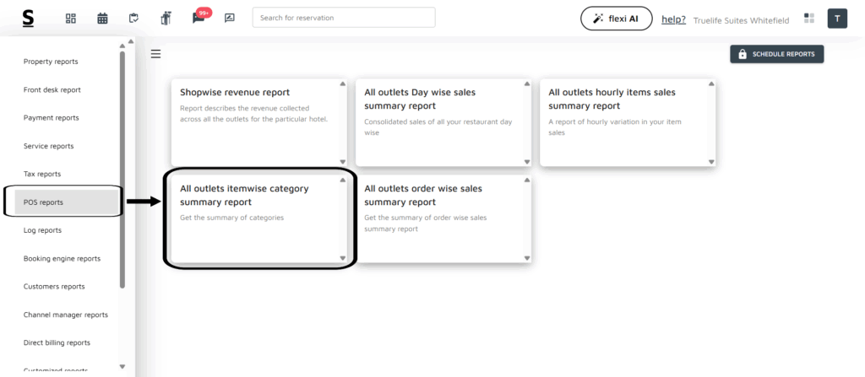Viewport: 865px width, 377px height.
Task: Click the Search for reservation field
Action: [344, 18]
